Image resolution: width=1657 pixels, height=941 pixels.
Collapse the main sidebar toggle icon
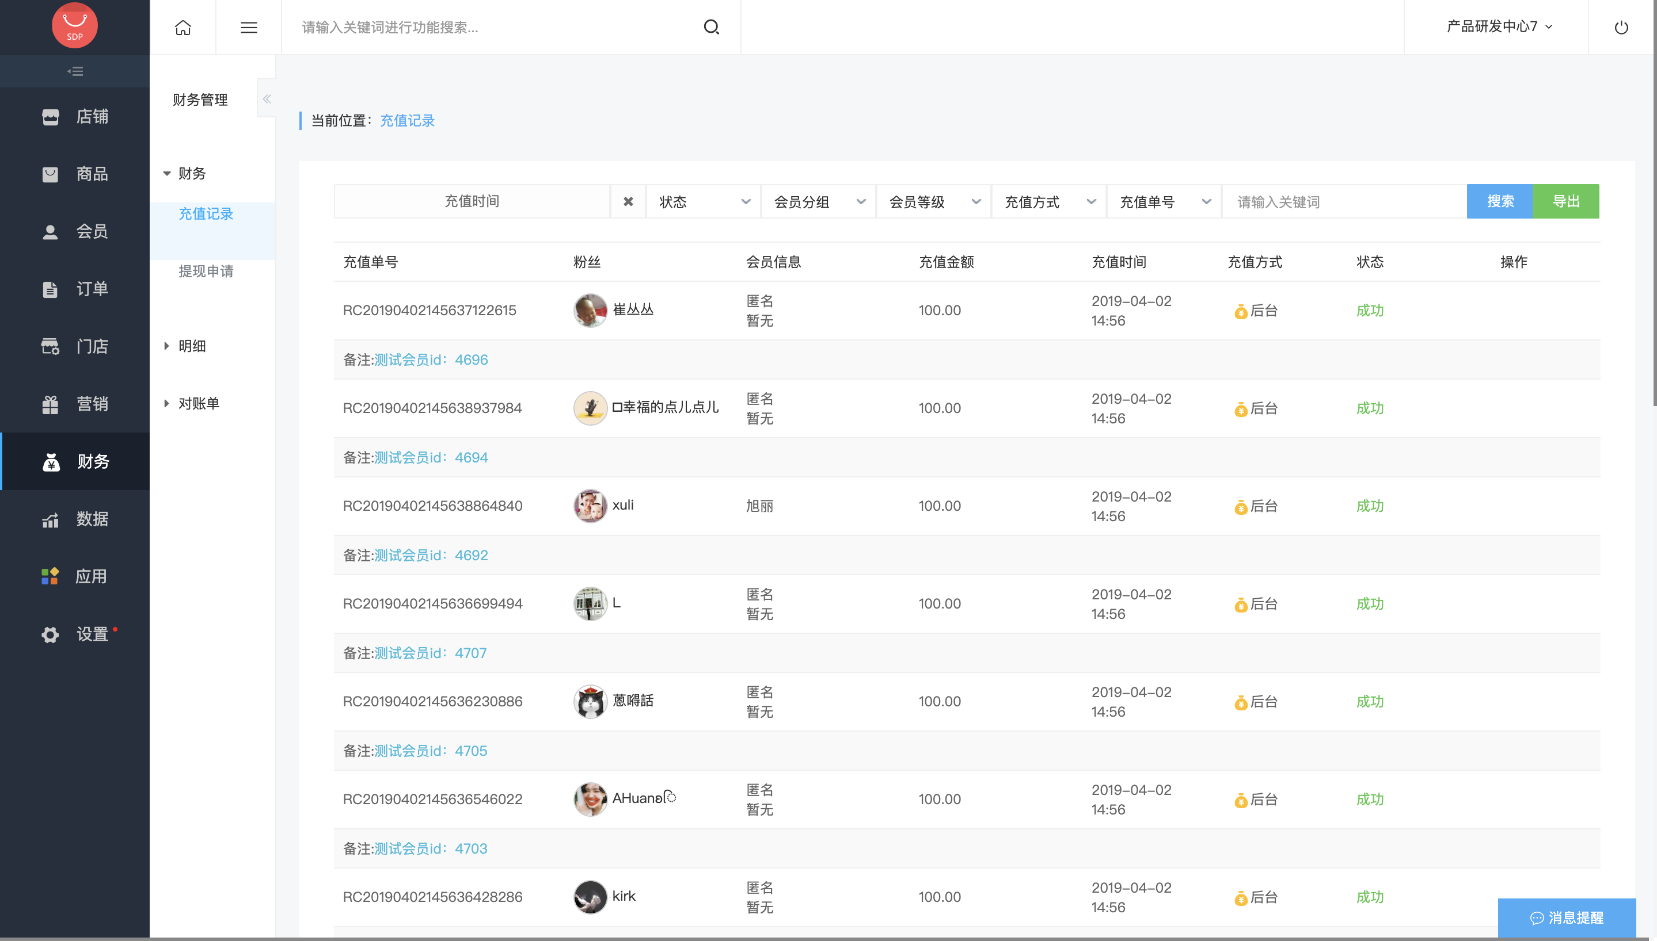(x=75, y=71)
